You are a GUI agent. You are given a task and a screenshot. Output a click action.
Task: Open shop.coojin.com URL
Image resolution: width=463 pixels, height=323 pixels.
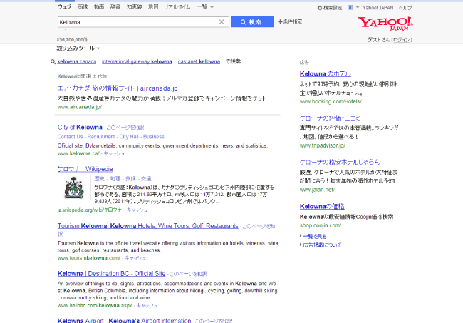tap(321, 225)
